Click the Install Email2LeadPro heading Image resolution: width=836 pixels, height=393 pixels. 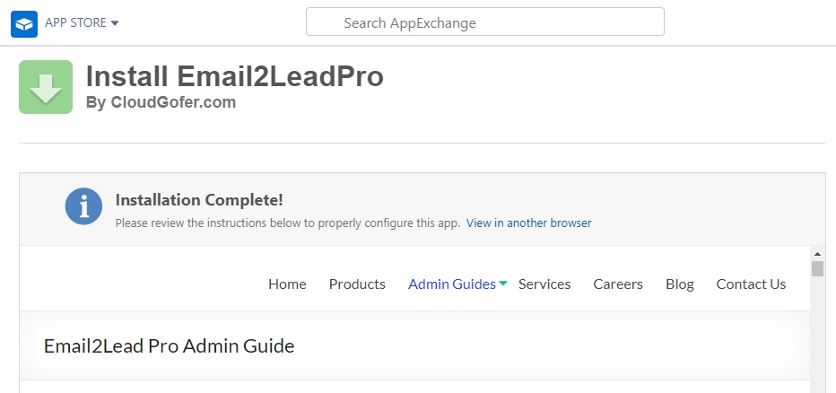(x=235, y=76)
